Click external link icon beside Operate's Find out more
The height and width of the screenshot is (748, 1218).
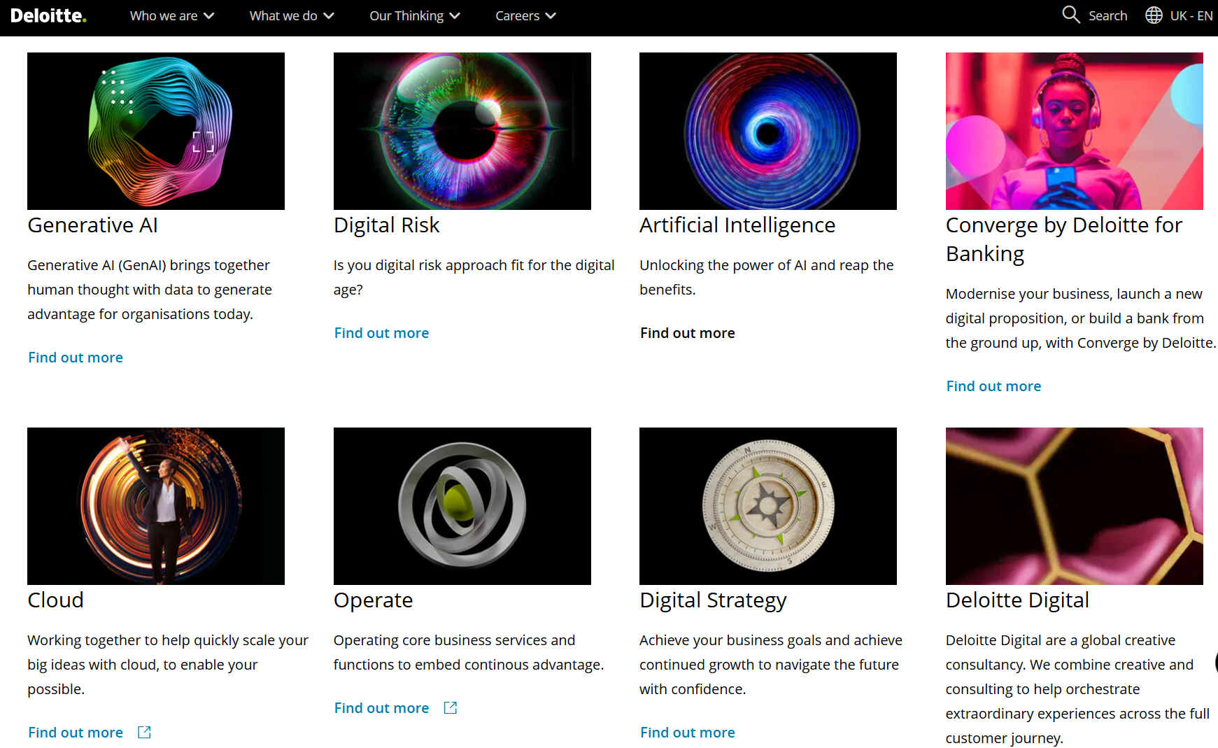point(451,707)
